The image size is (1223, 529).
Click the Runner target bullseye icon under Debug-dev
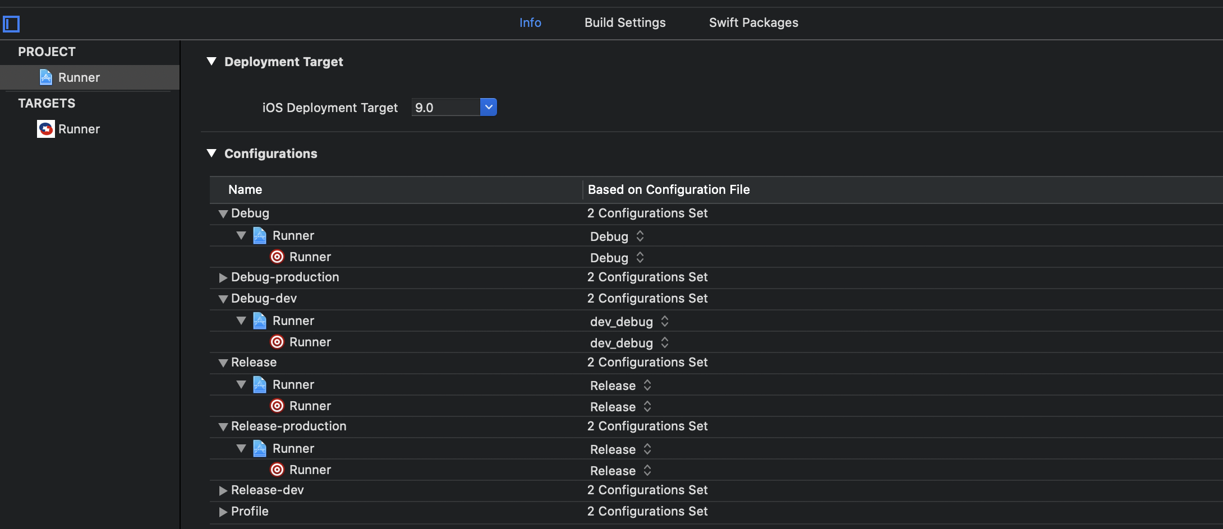click(x=277, y=342)
